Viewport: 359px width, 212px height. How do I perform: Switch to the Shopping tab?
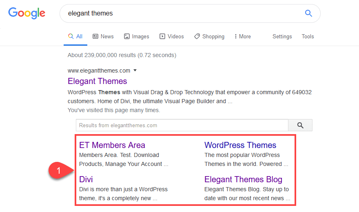tap(209, 36)
